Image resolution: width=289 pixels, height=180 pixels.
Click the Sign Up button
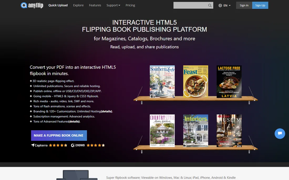(260, 5)
